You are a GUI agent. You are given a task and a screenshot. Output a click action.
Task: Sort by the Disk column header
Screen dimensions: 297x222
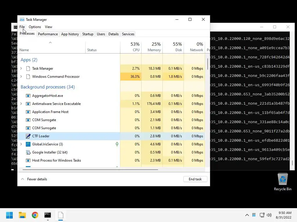(173, 47)
